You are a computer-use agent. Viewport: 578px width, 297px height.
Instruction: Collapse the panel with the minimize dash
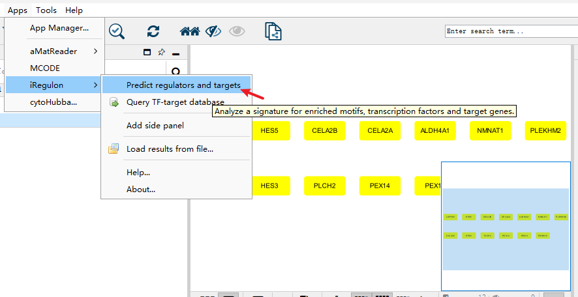click(x=175, y=53)
